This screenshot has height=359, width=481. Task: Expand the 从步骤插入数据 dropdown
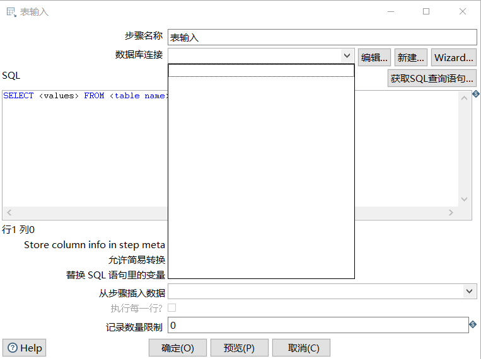point(469,291)
